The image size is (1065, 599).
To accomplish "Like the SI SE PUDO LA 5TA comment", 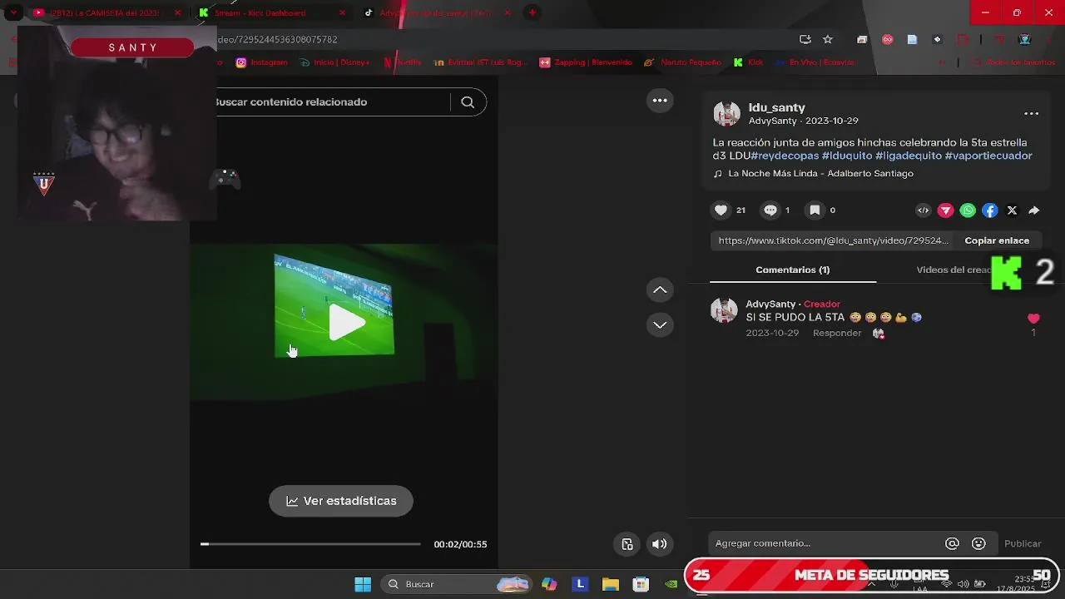I will [1033, 319].
